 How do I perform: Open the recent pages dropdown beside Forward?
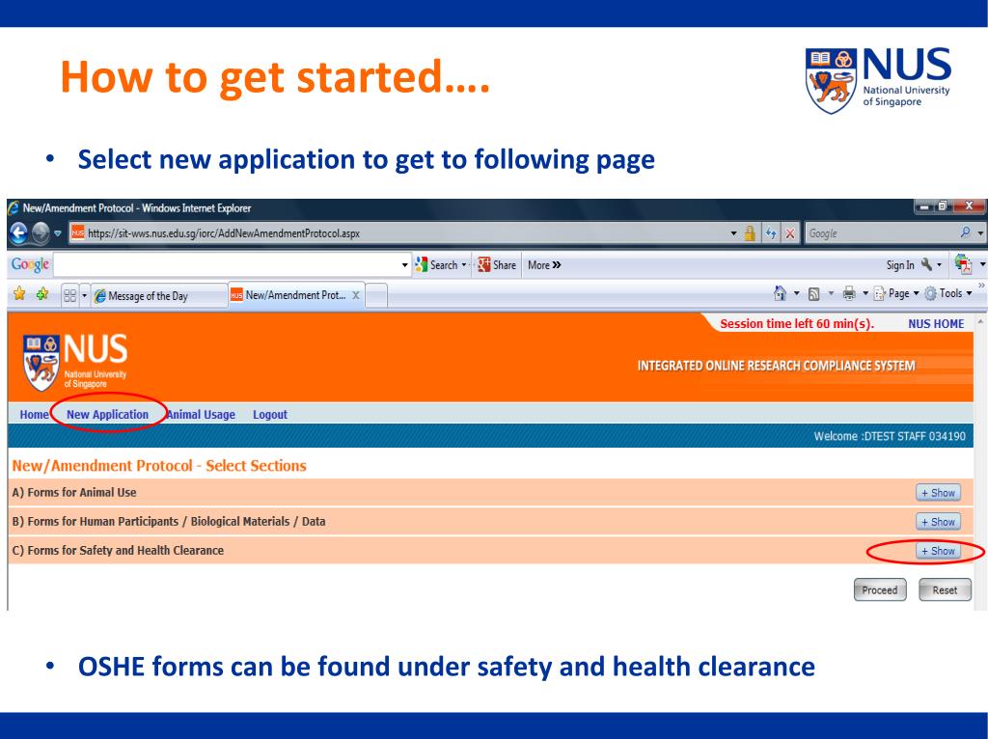[x=57, y=233]
